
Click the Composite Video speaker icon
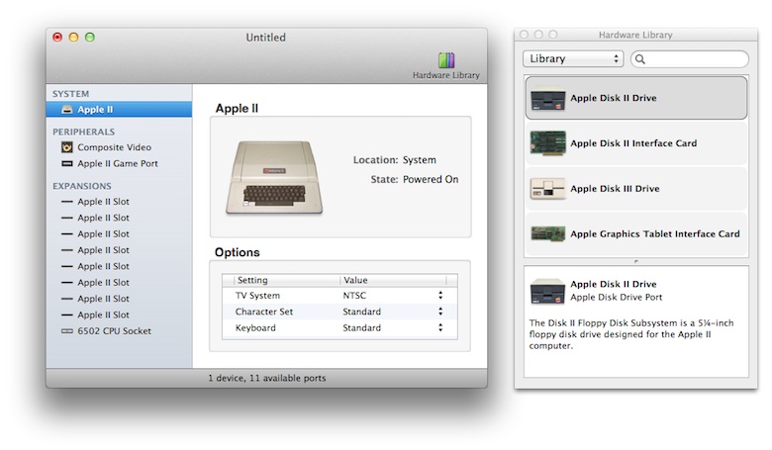pyautogui.click(x=67, y=147)
